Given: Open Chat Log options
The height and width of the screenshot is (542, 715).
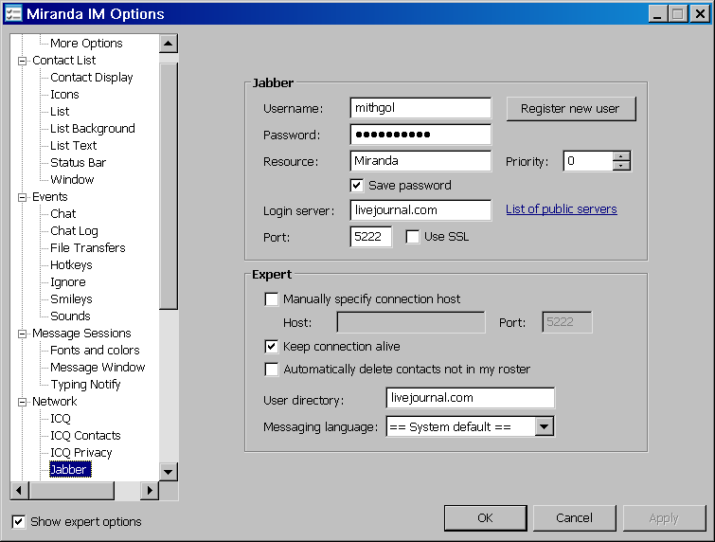Looking at the screenshot, I should (74, 231).
